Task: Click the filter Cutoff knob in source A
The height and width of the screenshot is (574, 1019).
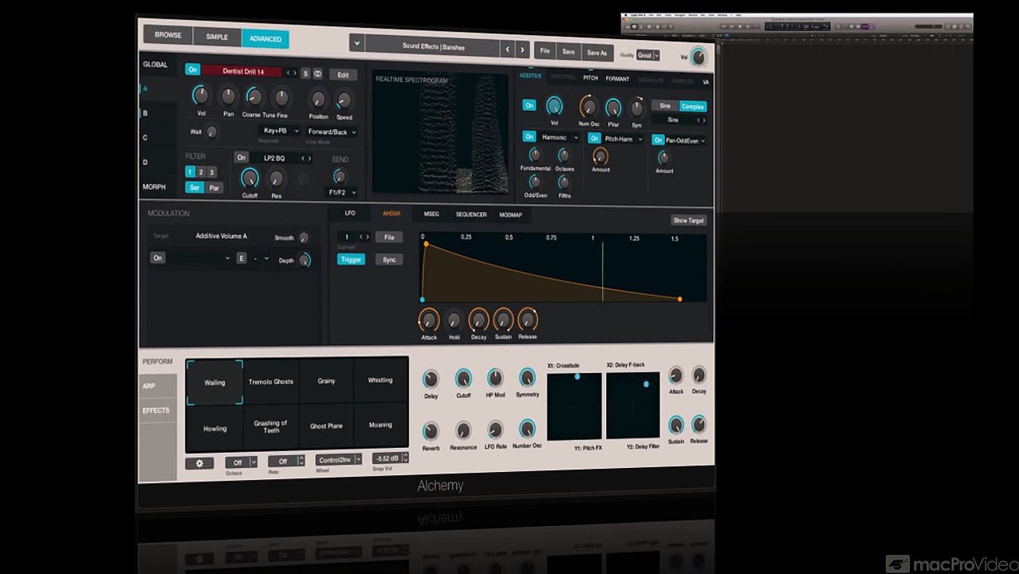Action: point(250,178)
